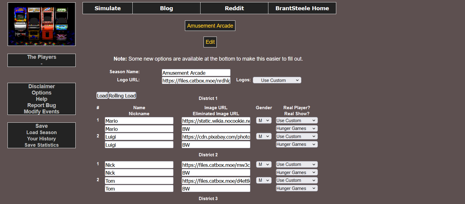
Task: Click Luigi's pixabay Image URL field
Action: click(216, 136)
